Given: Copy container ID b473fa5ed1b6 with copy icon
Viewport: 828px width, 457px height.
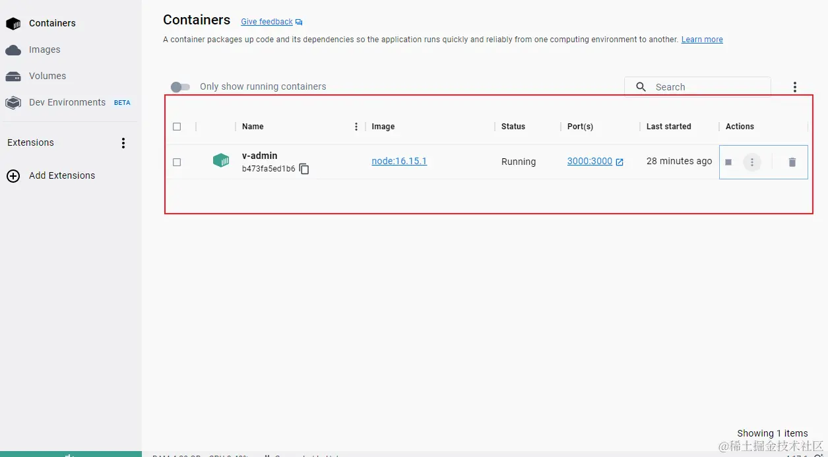Looking at the screenshot, I should tap(304, 169).
